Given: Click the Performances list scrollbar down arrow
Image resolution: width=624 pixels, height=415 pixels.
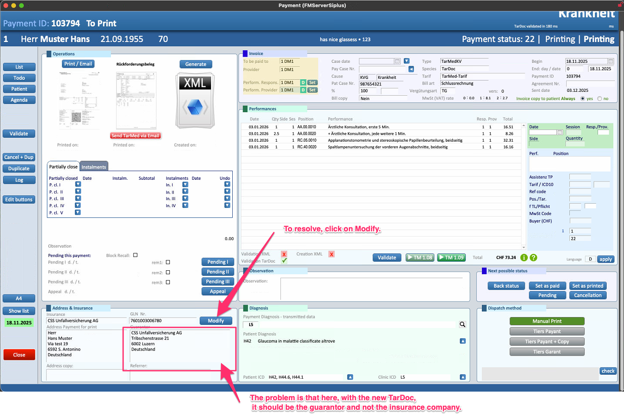Looking at the screenshot, I should (523, 247).
